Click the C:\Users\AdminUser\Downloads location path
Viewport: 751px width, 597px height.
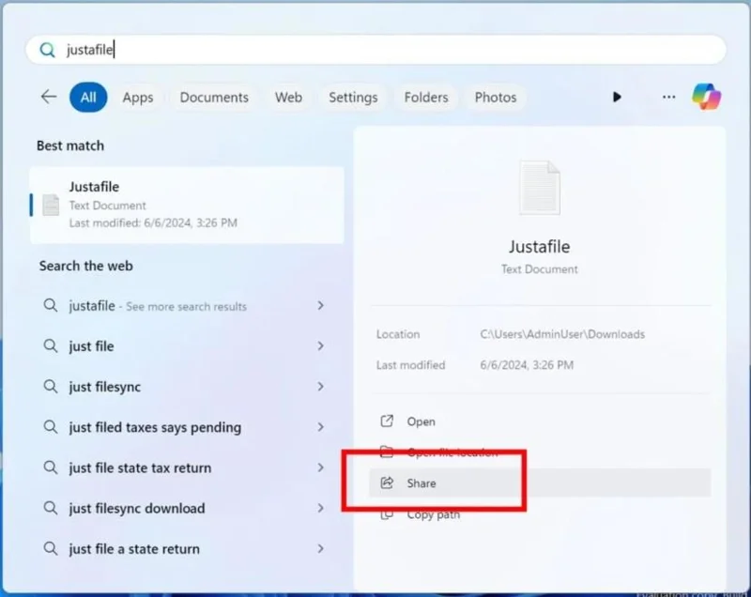click(x=562, y=334)
